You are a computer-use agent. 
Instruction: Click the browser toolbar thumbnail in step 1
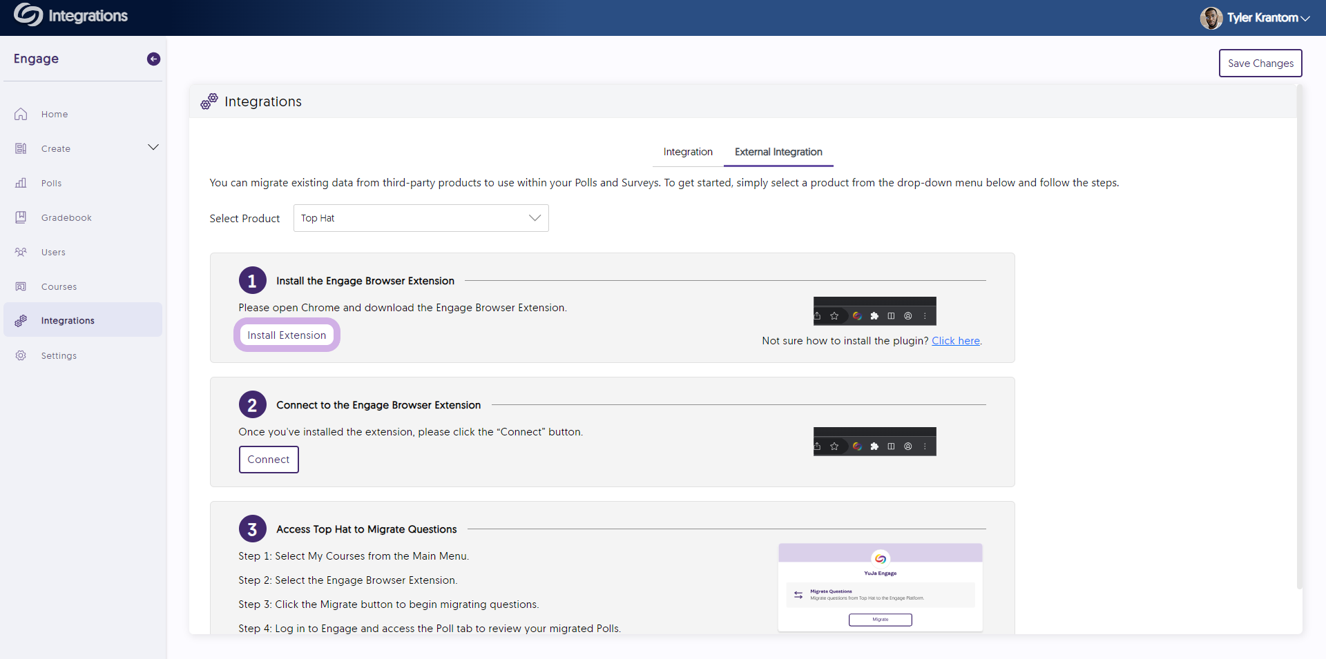click(875, 311)
